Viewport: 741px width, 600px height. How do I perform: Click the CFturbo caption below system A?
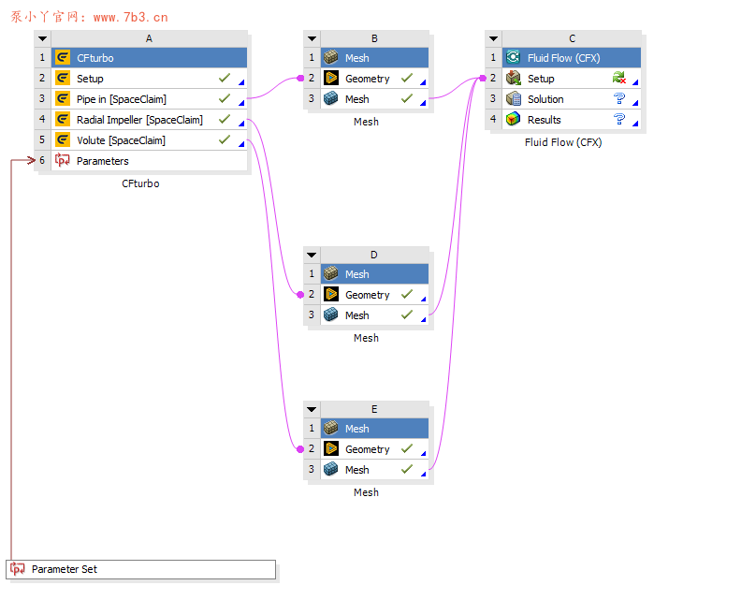coord(140,183)
